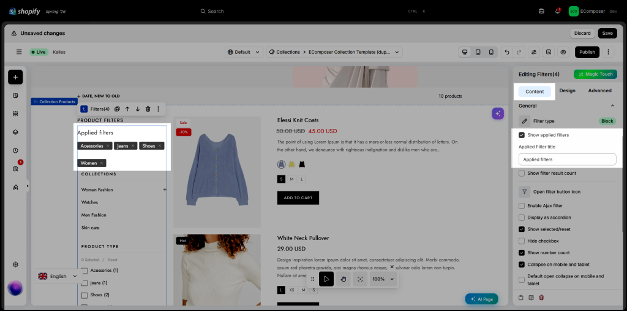Tick the Shoes (2) product type filter
The height and width of the screenshot is (311, 627).
[x=84, y=295]
